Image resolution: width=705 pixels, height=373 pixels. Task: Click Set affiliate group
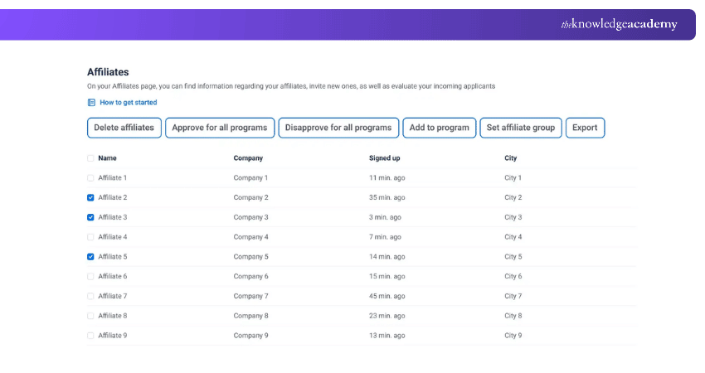pyautogui.click(x=521, y=128)
